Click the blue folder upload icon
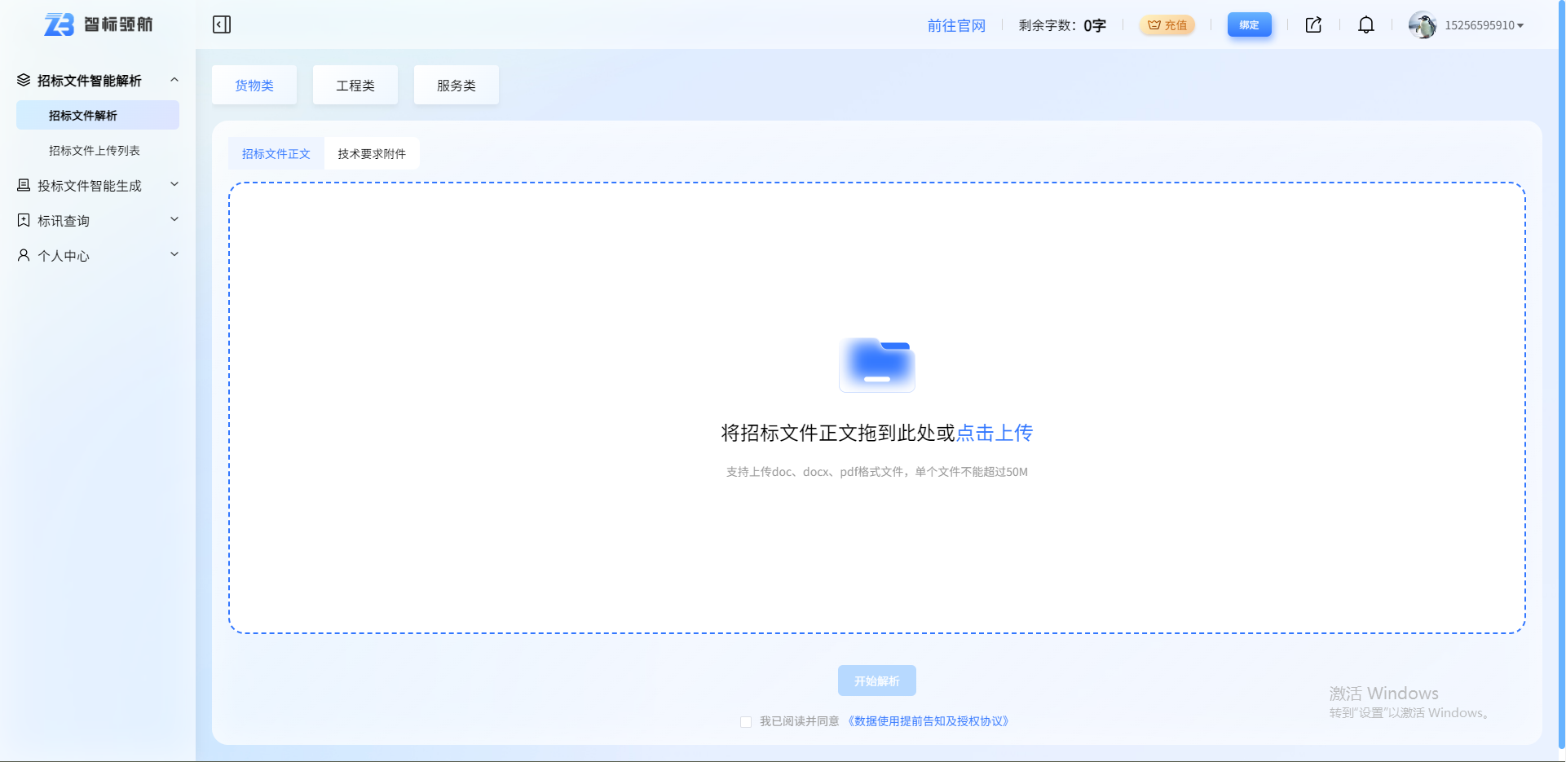This screenshot has height=762, width=1566. 876,365
